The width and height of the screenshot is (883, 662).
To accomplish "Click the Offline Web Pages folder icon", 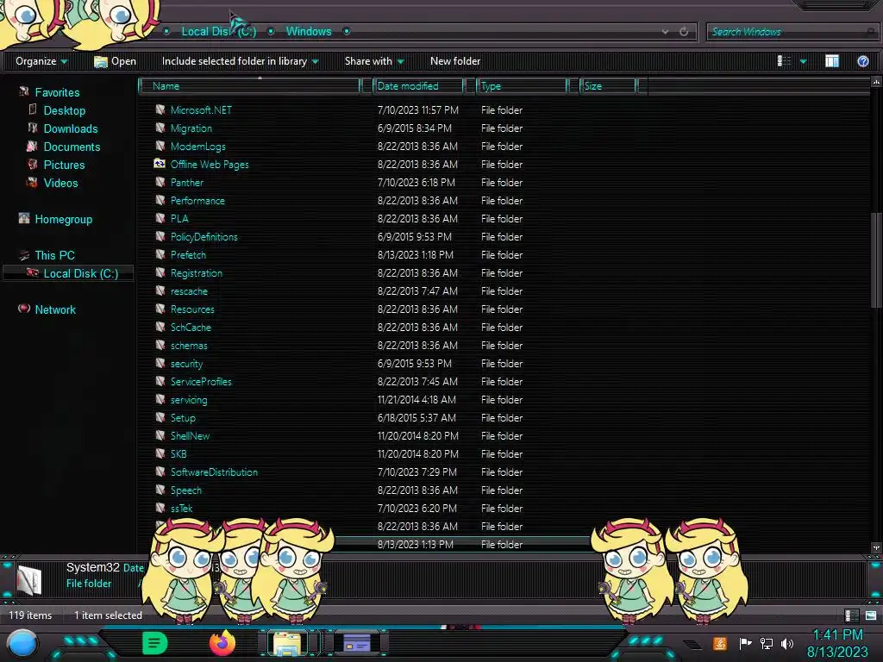I will pyautogui.click(x=160, y=164).
